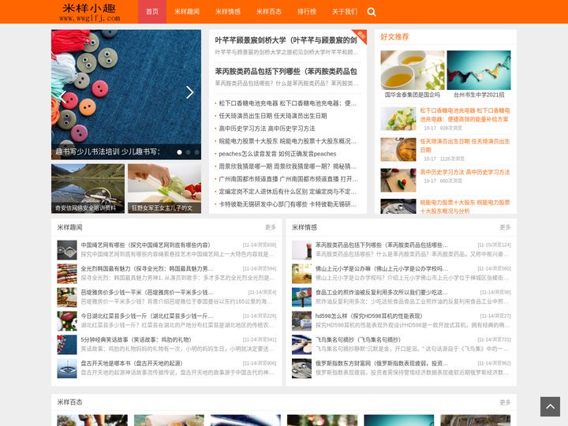Open the 米样趣闻 navigation item

coord(186,12)
